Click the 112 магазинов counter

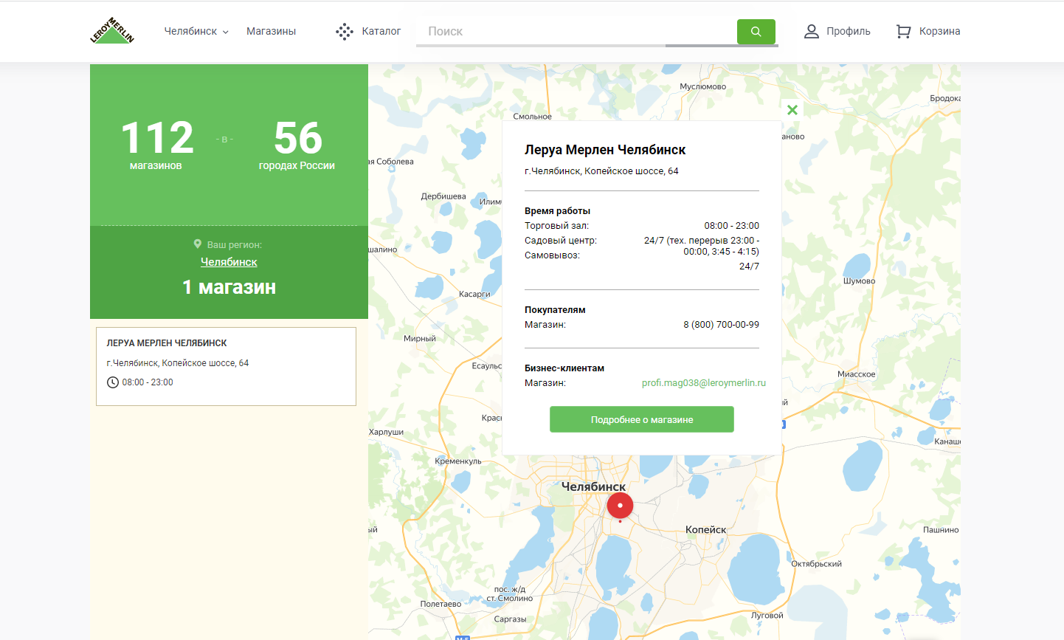[156, 145]
